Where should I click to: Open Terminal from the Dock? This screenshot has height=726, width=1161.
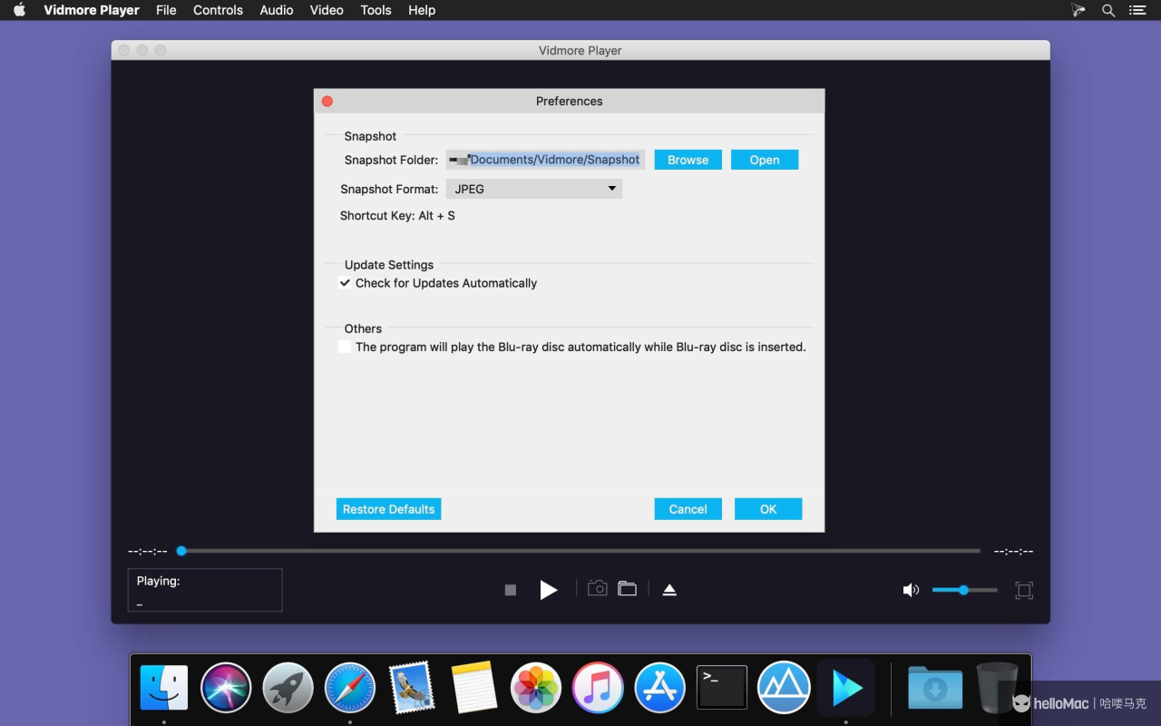pyautogui.click(x=722, y=687)
